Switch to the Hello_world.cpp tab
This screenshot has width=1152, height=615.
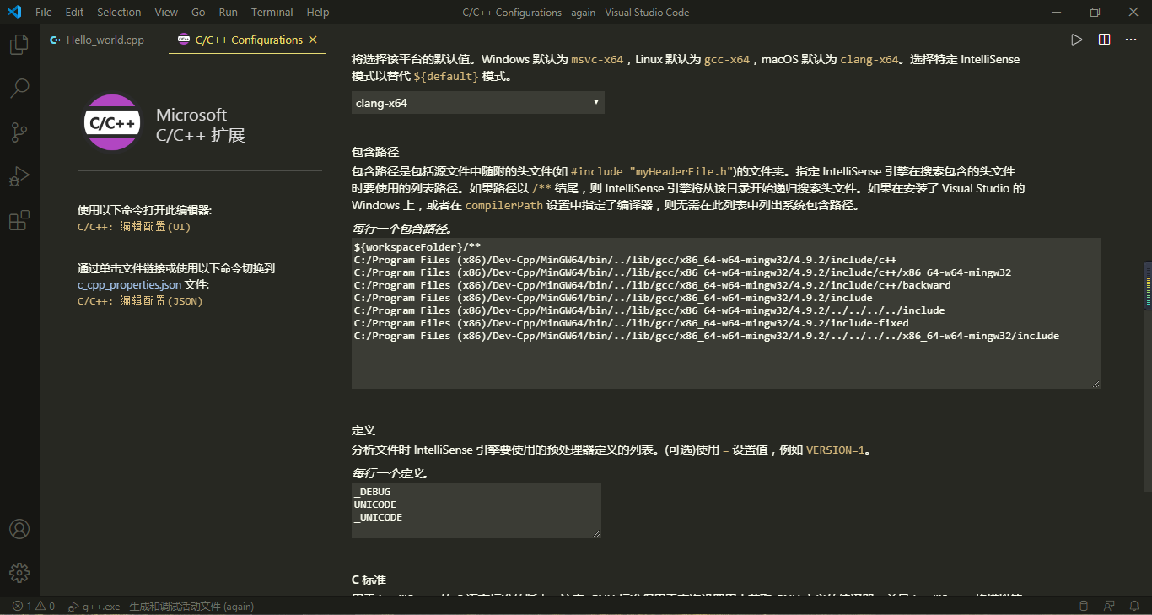tap(105, 40)
